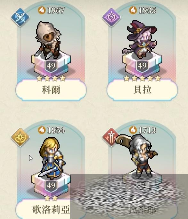This screenshot has width=188, height=219.
Task: Click the level 49 badge under 歌洛莉亞
Action: click(51, 185)
